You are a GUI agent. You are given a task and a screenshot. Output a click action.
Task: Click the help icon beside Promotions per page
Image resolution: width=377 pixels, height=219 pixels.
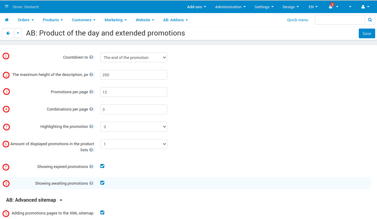tap(91, 92)
